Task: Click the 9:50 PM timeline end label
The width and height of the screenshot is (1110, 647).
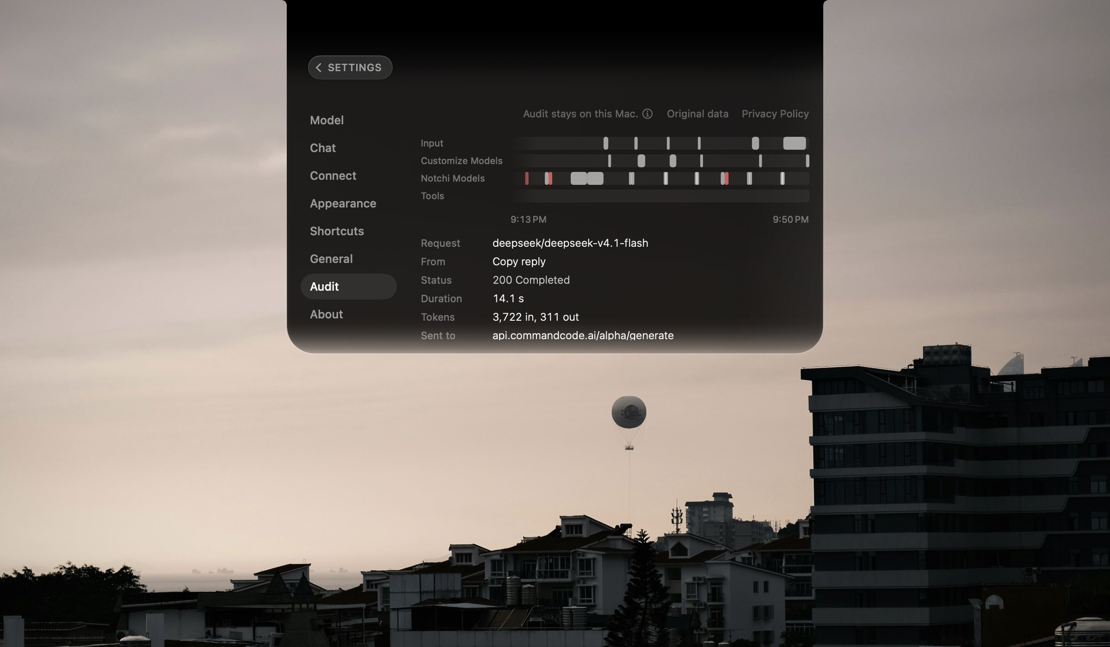Action: [x=790, y=220]
